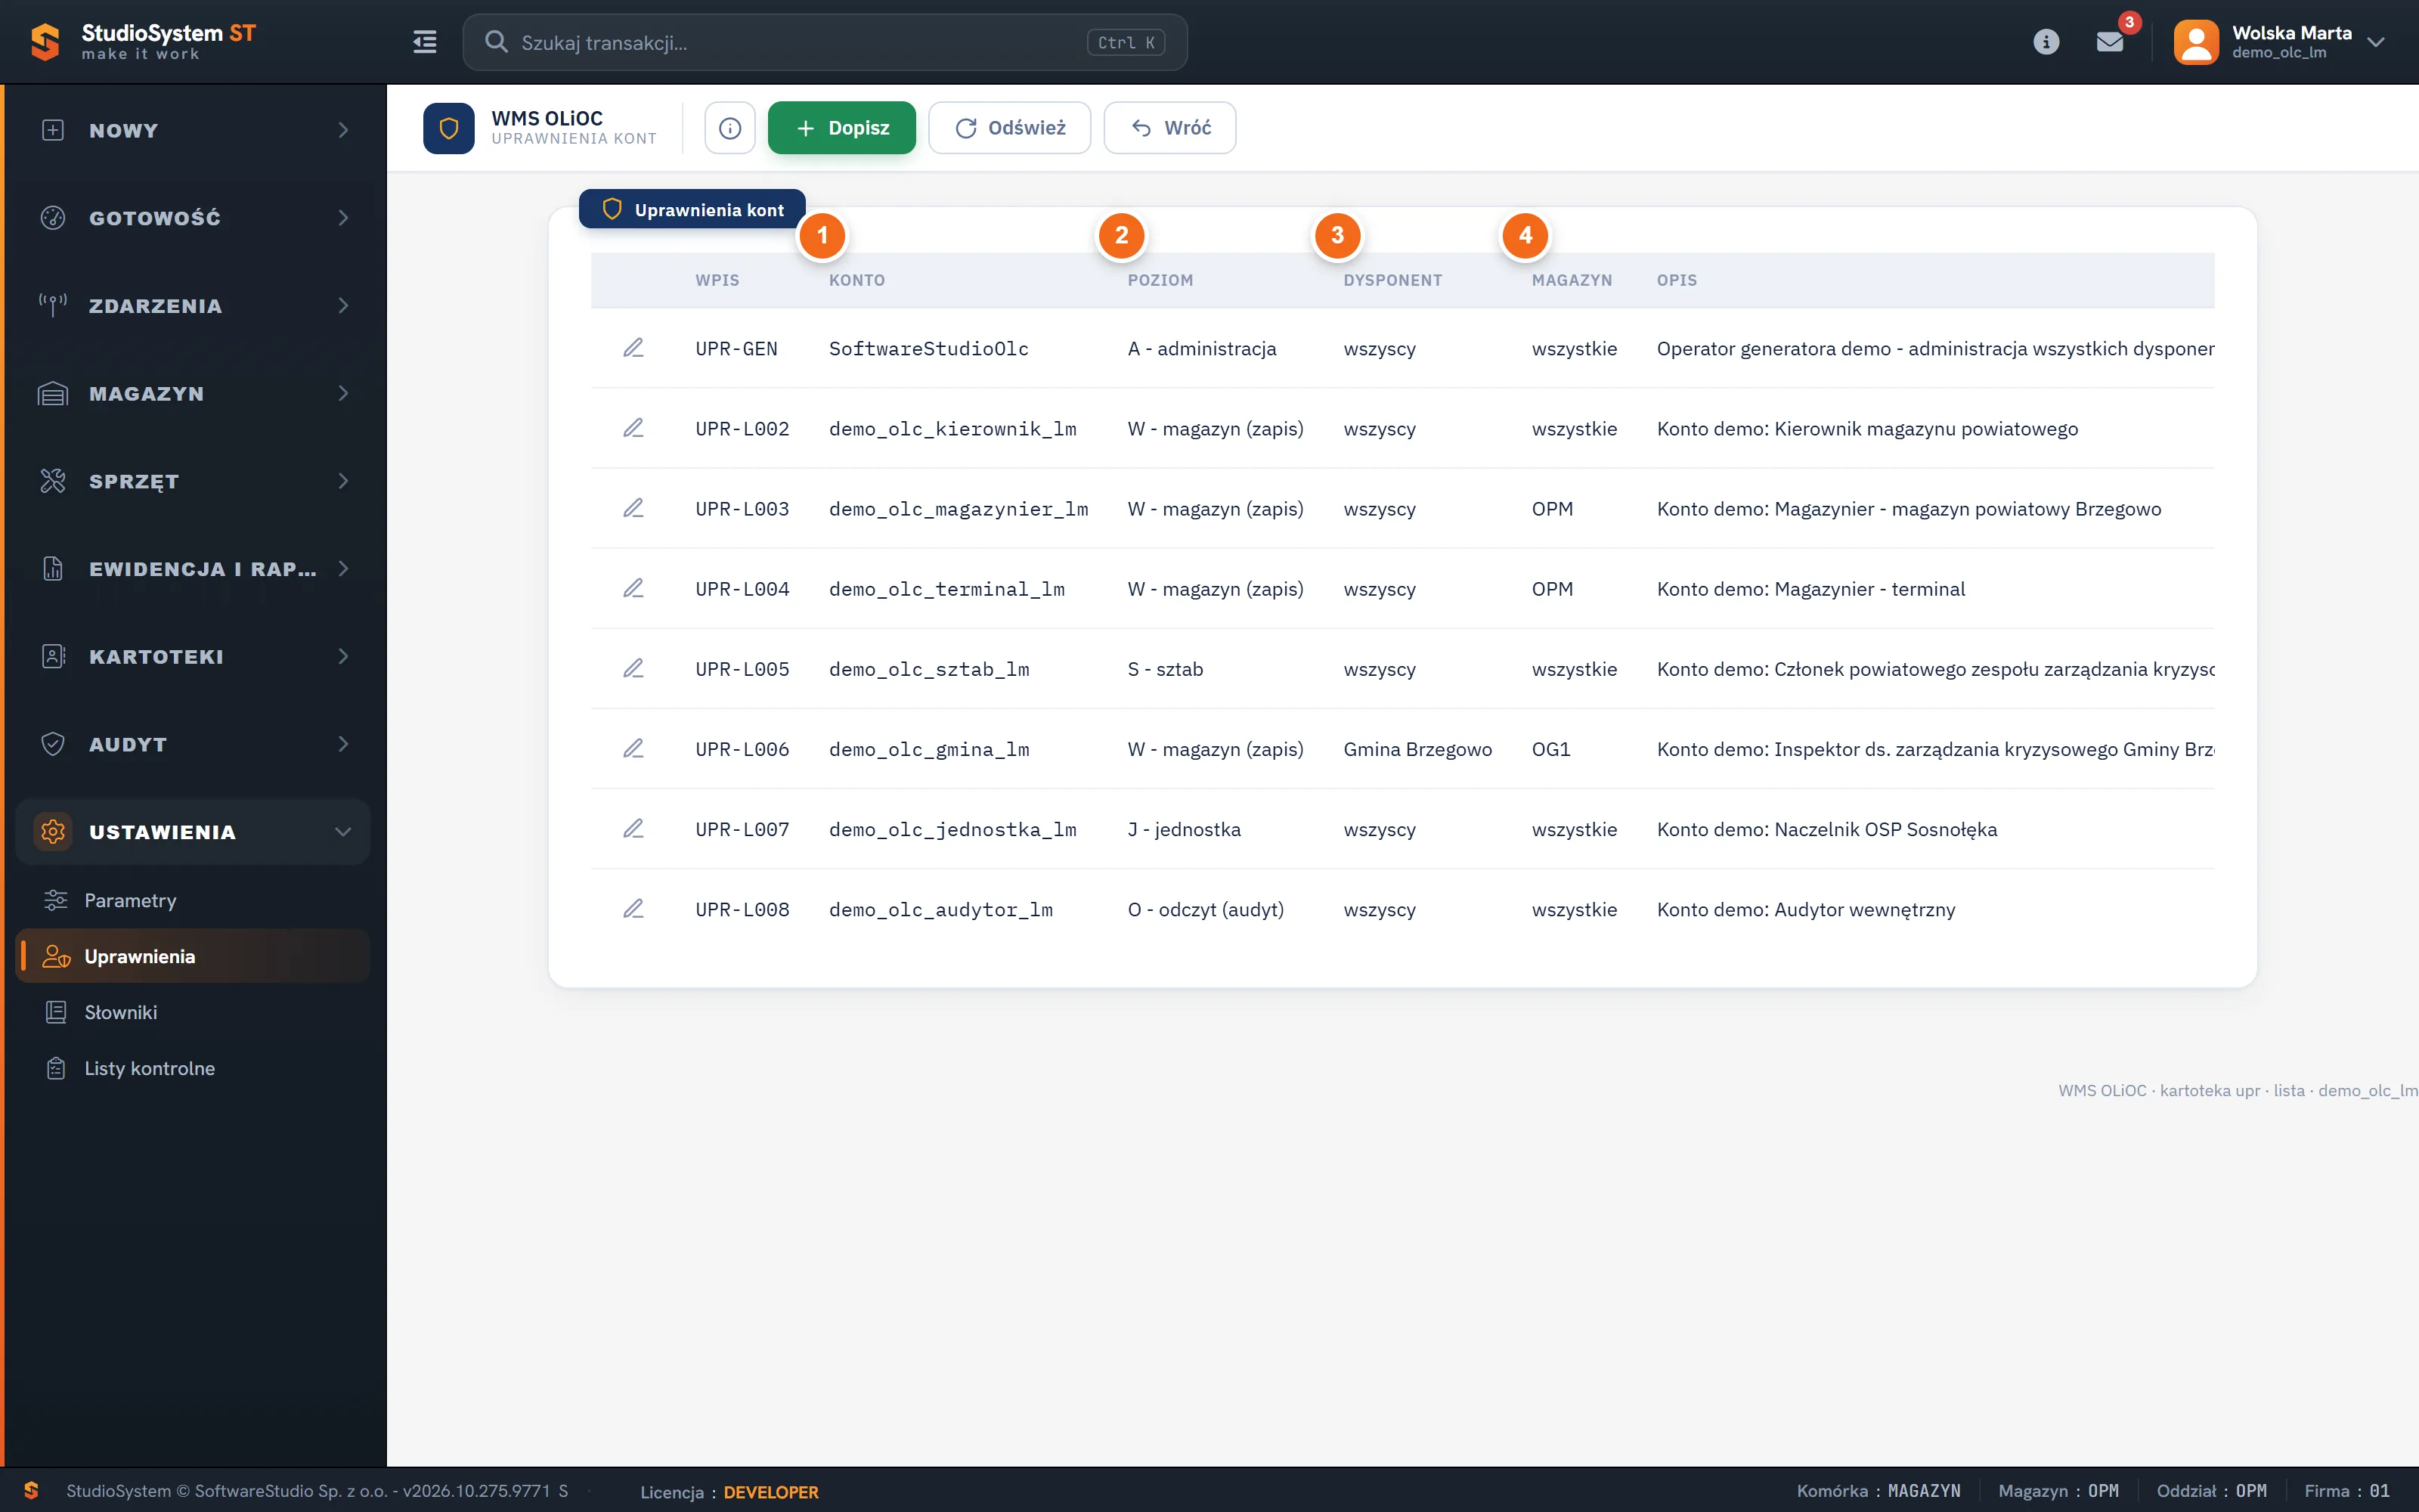Expand the AUDYT sidebar section
2419x1512 pixels.
tap(193, 744)
